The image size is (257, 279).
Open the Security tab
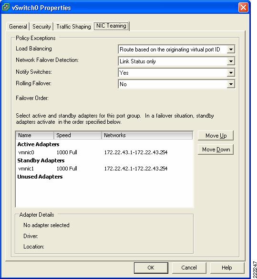point(41,27)
